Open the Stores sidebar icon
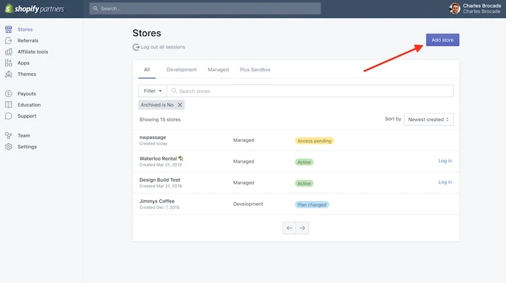Image resolution: width=506 pixels, height=283 pixels. pyautogui.click(x=9, y=29)
